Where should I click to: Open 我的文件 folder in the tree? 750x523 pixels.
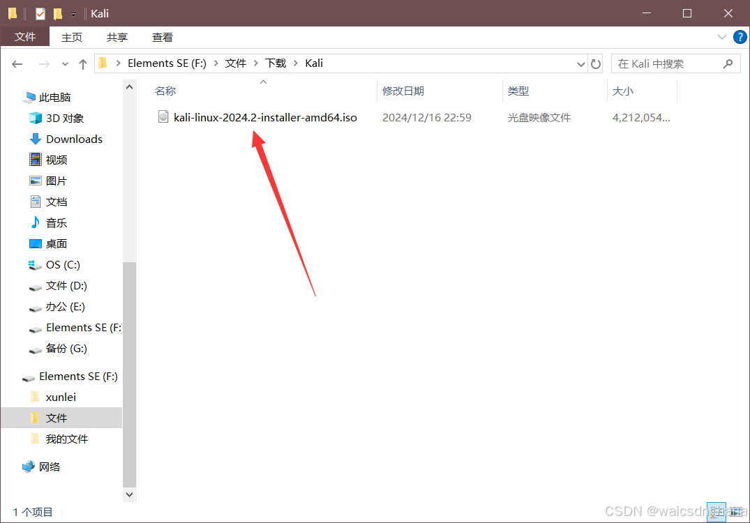coord(66,439)
